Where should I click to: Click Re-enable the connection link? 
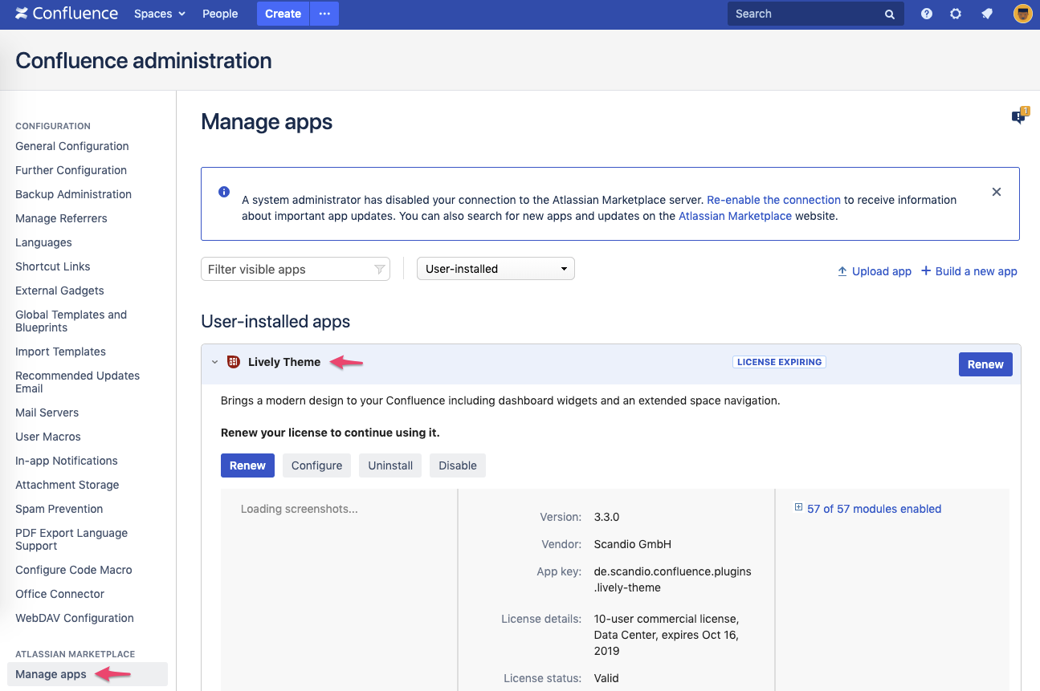(x=773, y=200)
